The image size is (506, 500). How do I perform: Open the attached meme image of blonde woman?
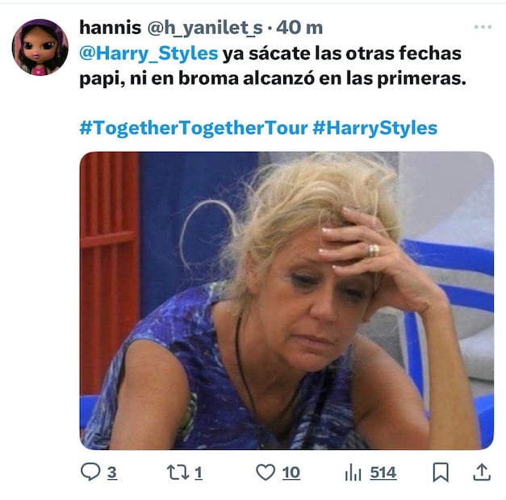286,301
